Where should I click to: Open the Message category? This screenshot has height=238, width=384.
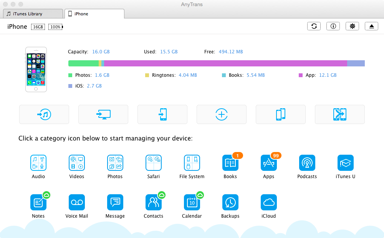(115, 202)
